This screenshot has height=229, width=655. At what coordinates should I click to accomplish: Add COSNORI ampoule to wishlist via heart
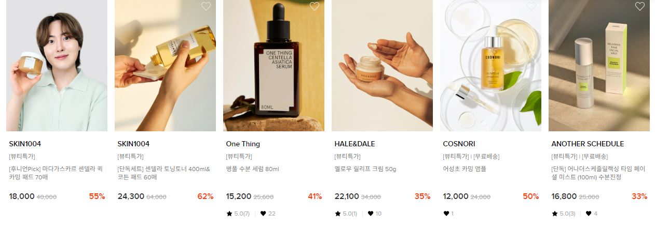531,6
